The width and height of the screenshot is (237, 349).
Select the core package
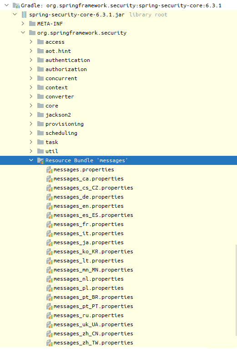[x=52, y=106]
